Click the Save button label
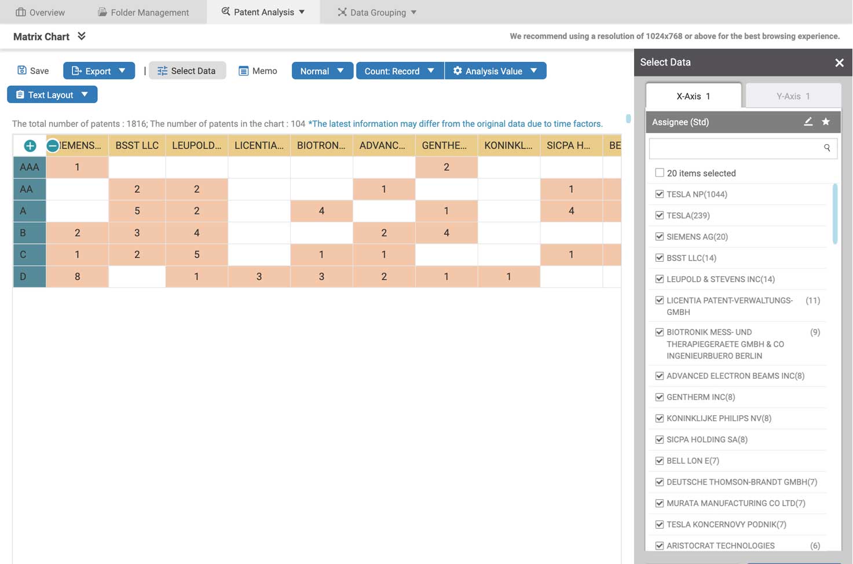The width and height of the screenshot is (853, 564). coord(39,71)
